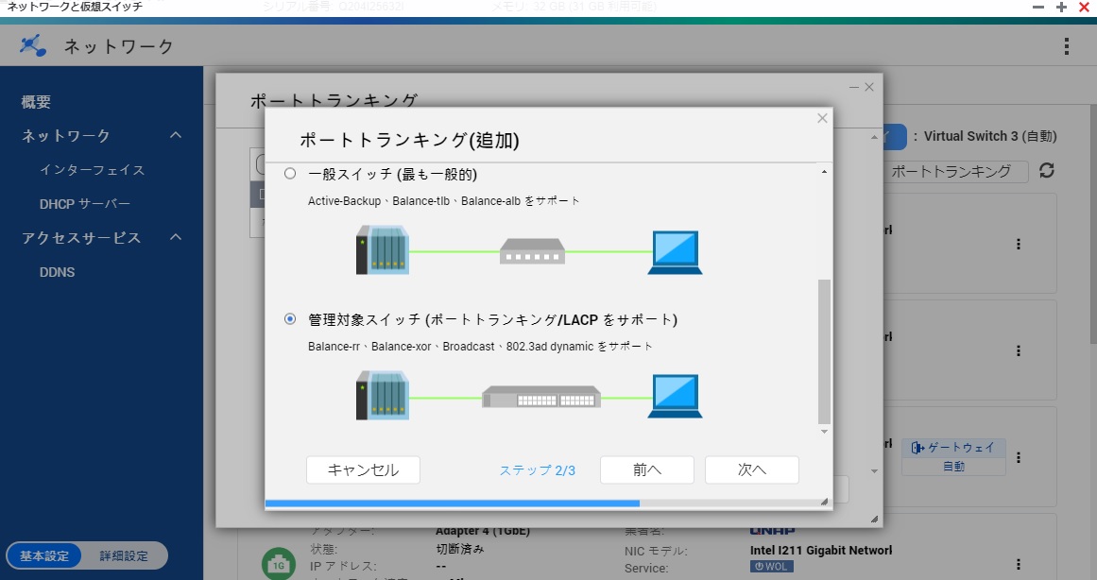
Task: Click the refresh icon beside ポートトランキング button
Action: point(1046,171)
